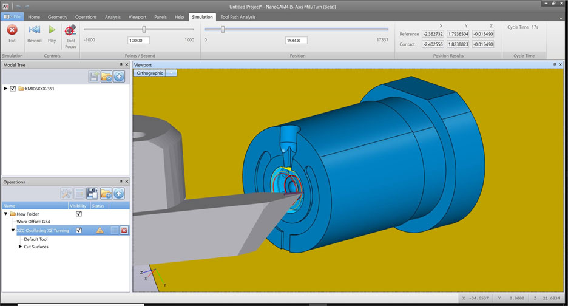Switch to the Tool Path Analysis tab

[x=238, y=17]
